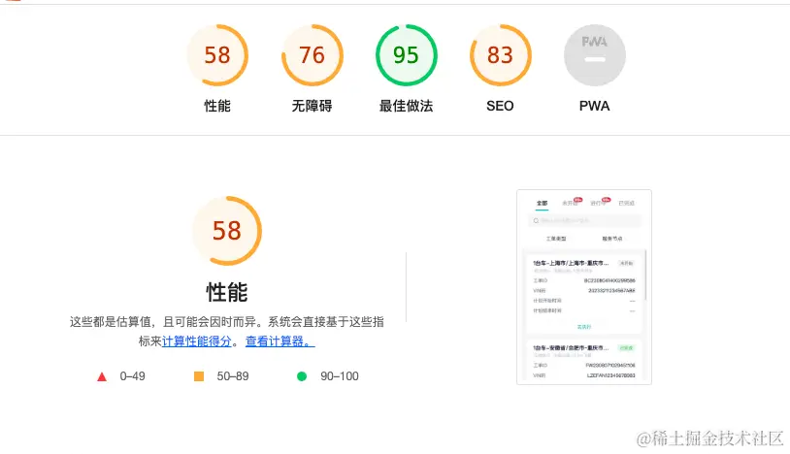Click the large 58 performance gauge
The width and height of the screenshot is (790, 454).
(x=227, y=231)
